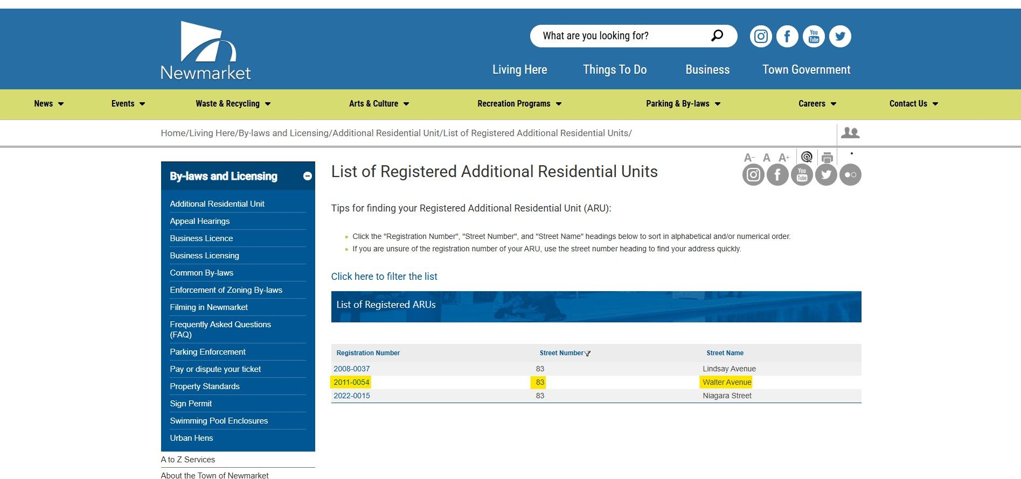The height and width of the screenshot is (479, 1021).
Task: Open the blue Instagram icon in header
Action: coord(761,37)
